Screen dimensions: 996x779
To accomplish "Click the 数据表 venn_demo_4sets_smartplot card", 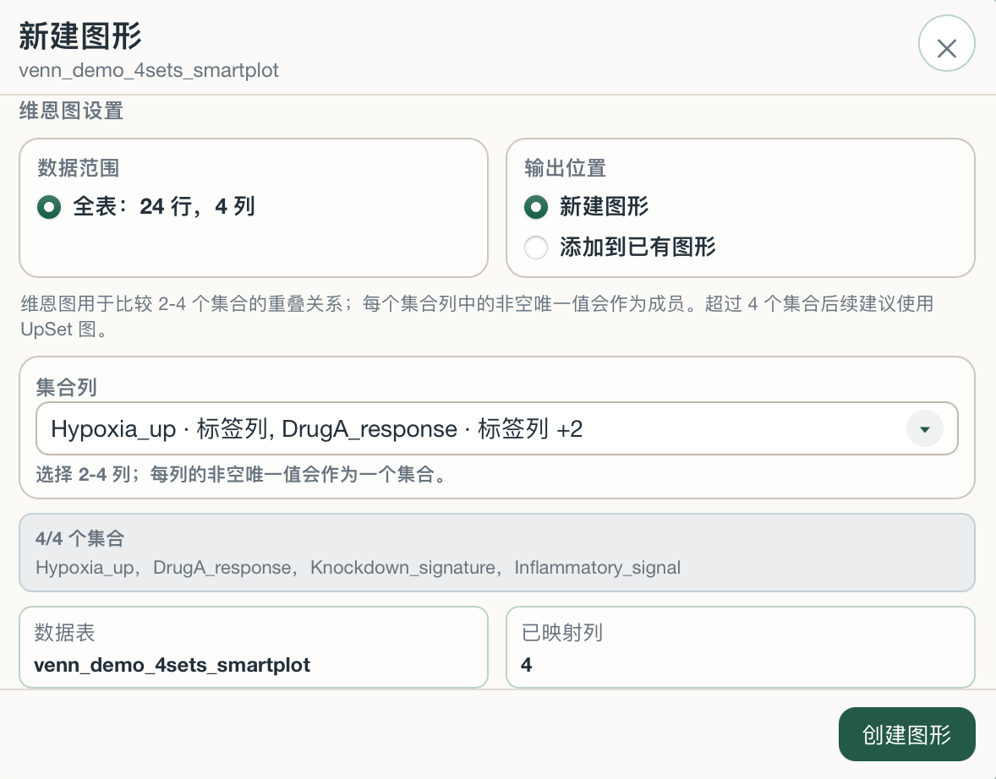I will tap(254, 647).
